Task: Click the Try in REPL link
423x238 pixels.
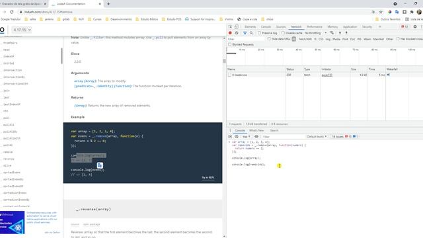Action: pyautogui.click(x=208, y=178)
